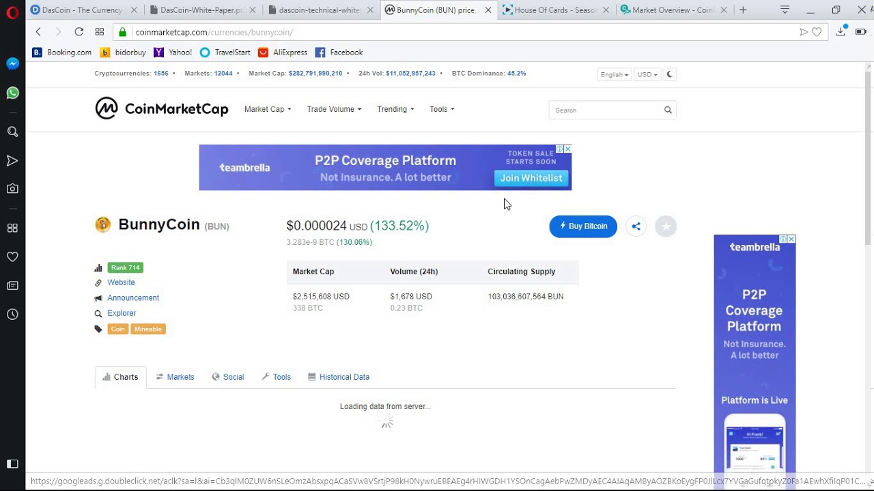Switch to the Historical Data tab
This screenshot has height=491, width=874.
click(x=339, y=377)
